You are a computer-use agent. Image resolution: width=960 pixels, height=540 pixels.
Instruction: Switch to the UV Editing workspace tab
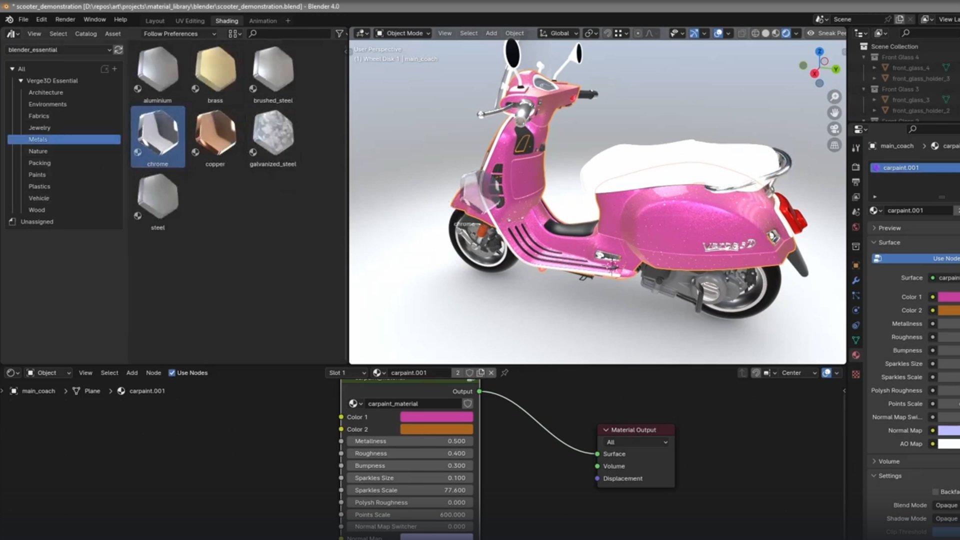(189, 21)
